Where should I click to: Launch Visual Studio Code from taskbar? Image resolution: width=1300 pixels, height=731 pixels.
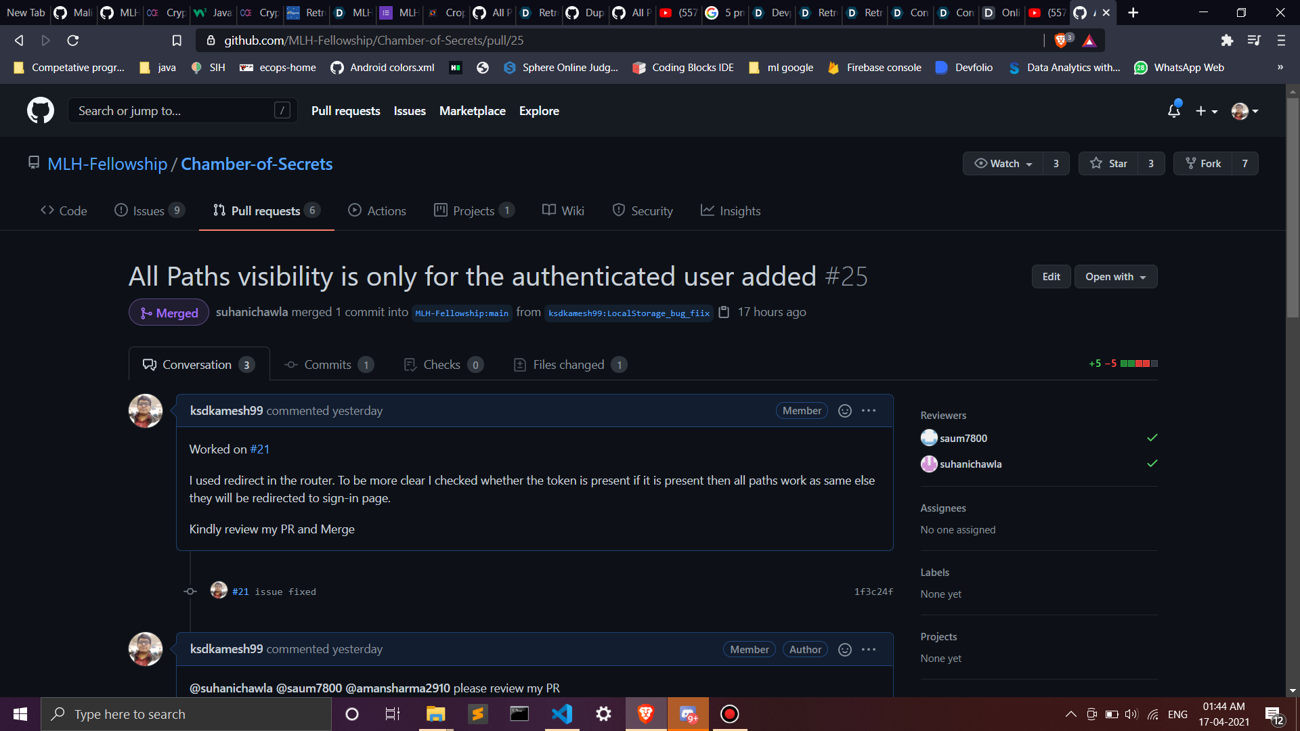coord(561,714)
